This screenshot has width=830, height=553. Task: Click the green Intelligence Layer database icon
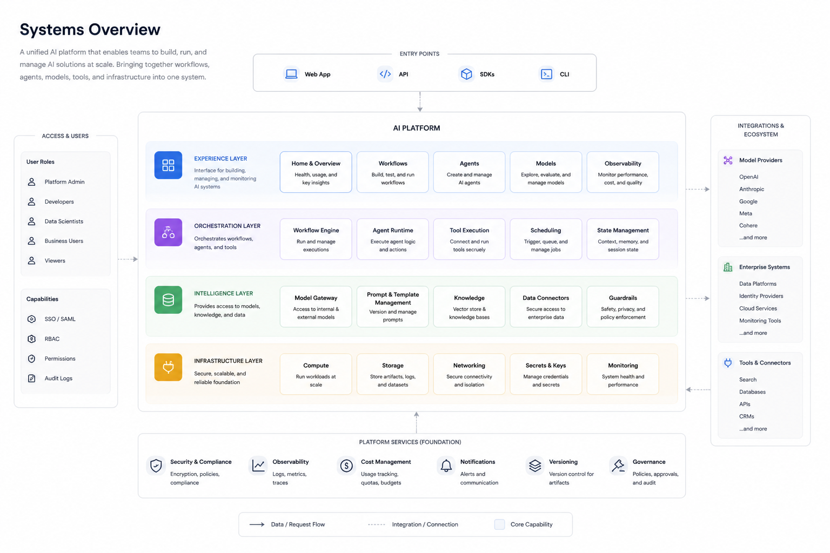tap(168, 300)
